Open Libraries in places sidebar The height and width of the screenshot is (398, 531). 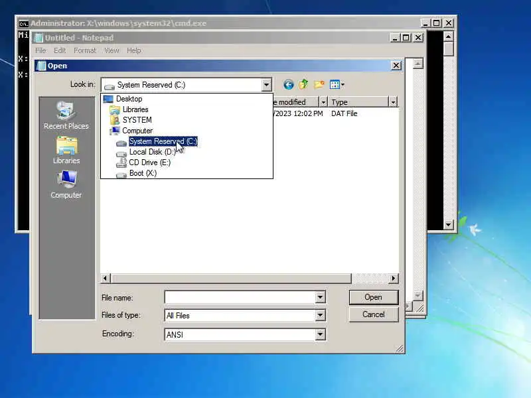point(66,151)
